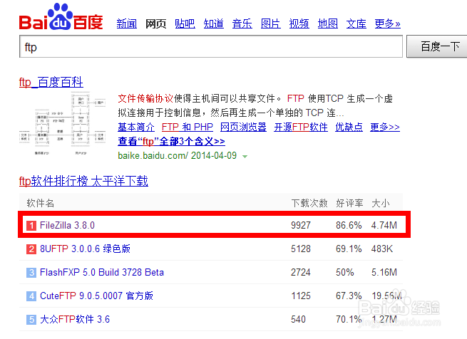Screen dimensions: 467x339
Task: Click the rank 1 badge icon
Action: point(31,226)
